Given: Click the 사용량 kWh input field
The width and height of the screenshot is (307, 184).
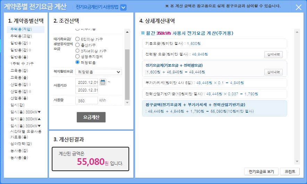Looking at the screenshot, I should tap(86, 101).
